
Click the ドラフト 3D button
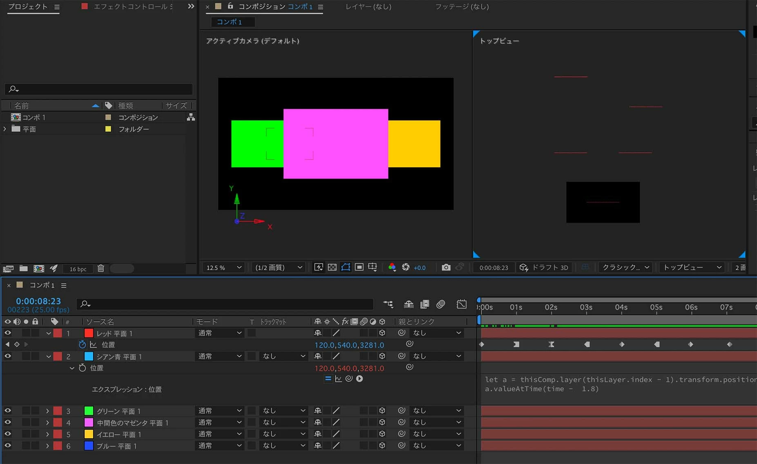click(544, 267)
